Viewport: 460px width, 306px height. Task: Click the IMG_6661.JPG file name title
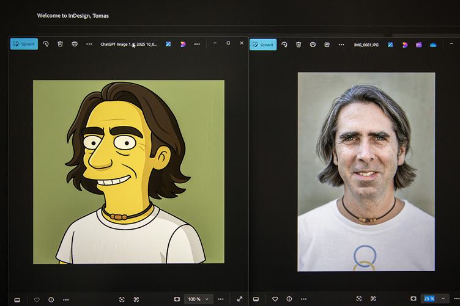(x=366, y=45)
